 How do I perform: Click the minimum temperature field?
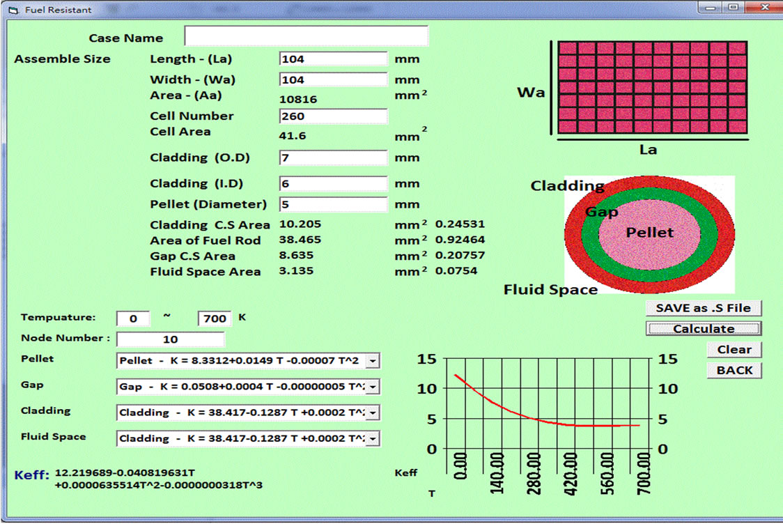(137, 318)
